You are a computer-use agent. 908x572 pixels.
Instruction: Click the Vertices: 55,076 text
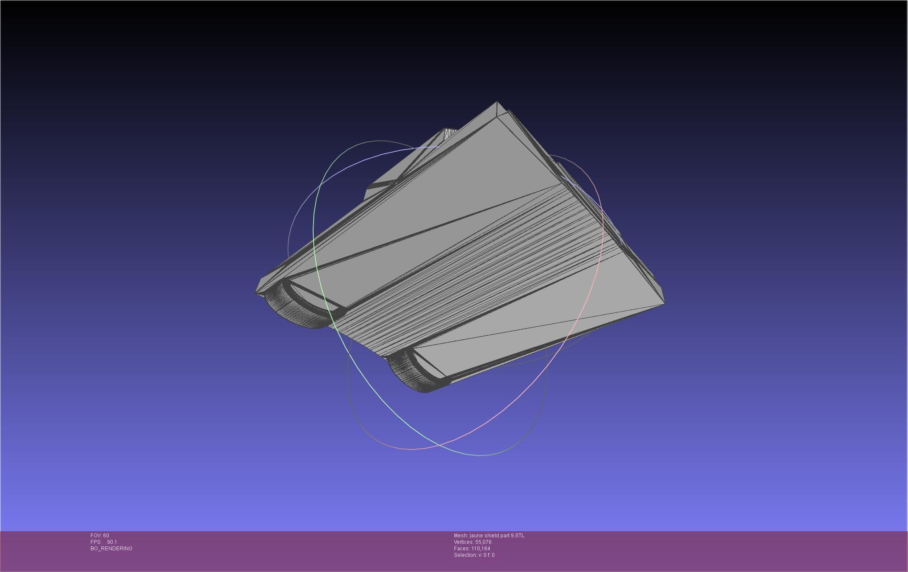click(473, 542)
